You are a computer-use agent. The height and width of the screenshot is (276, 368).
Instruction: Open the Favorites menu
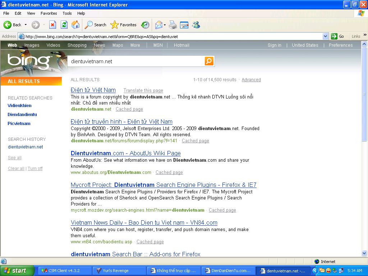[x=49, y=13]
